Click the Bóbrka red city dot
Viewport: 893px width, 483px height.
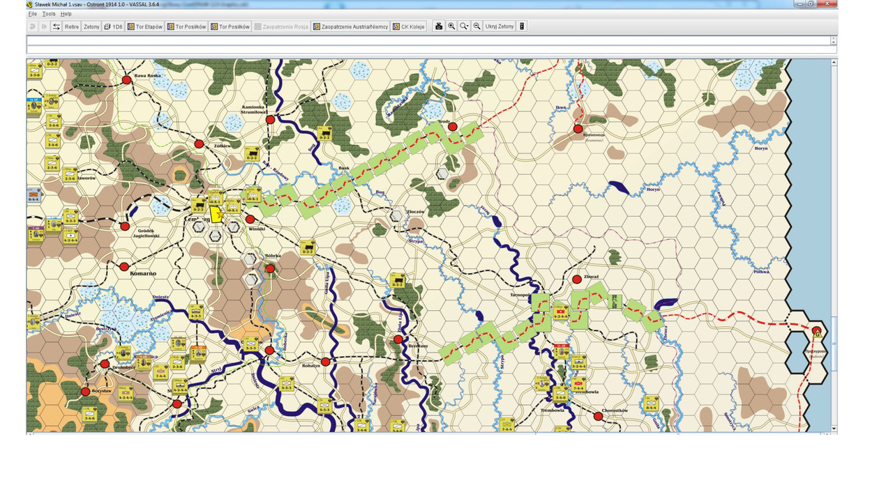pyautogui.click(x=270, y=268)
